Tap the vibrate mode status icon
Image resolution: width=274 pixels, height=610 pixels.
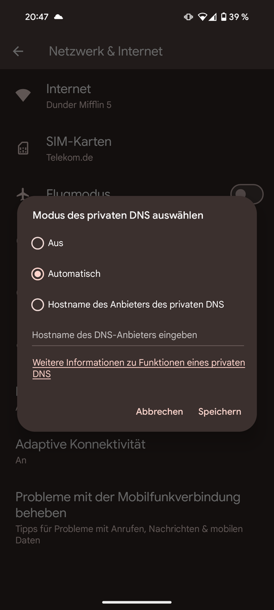[x=188, y=17]
